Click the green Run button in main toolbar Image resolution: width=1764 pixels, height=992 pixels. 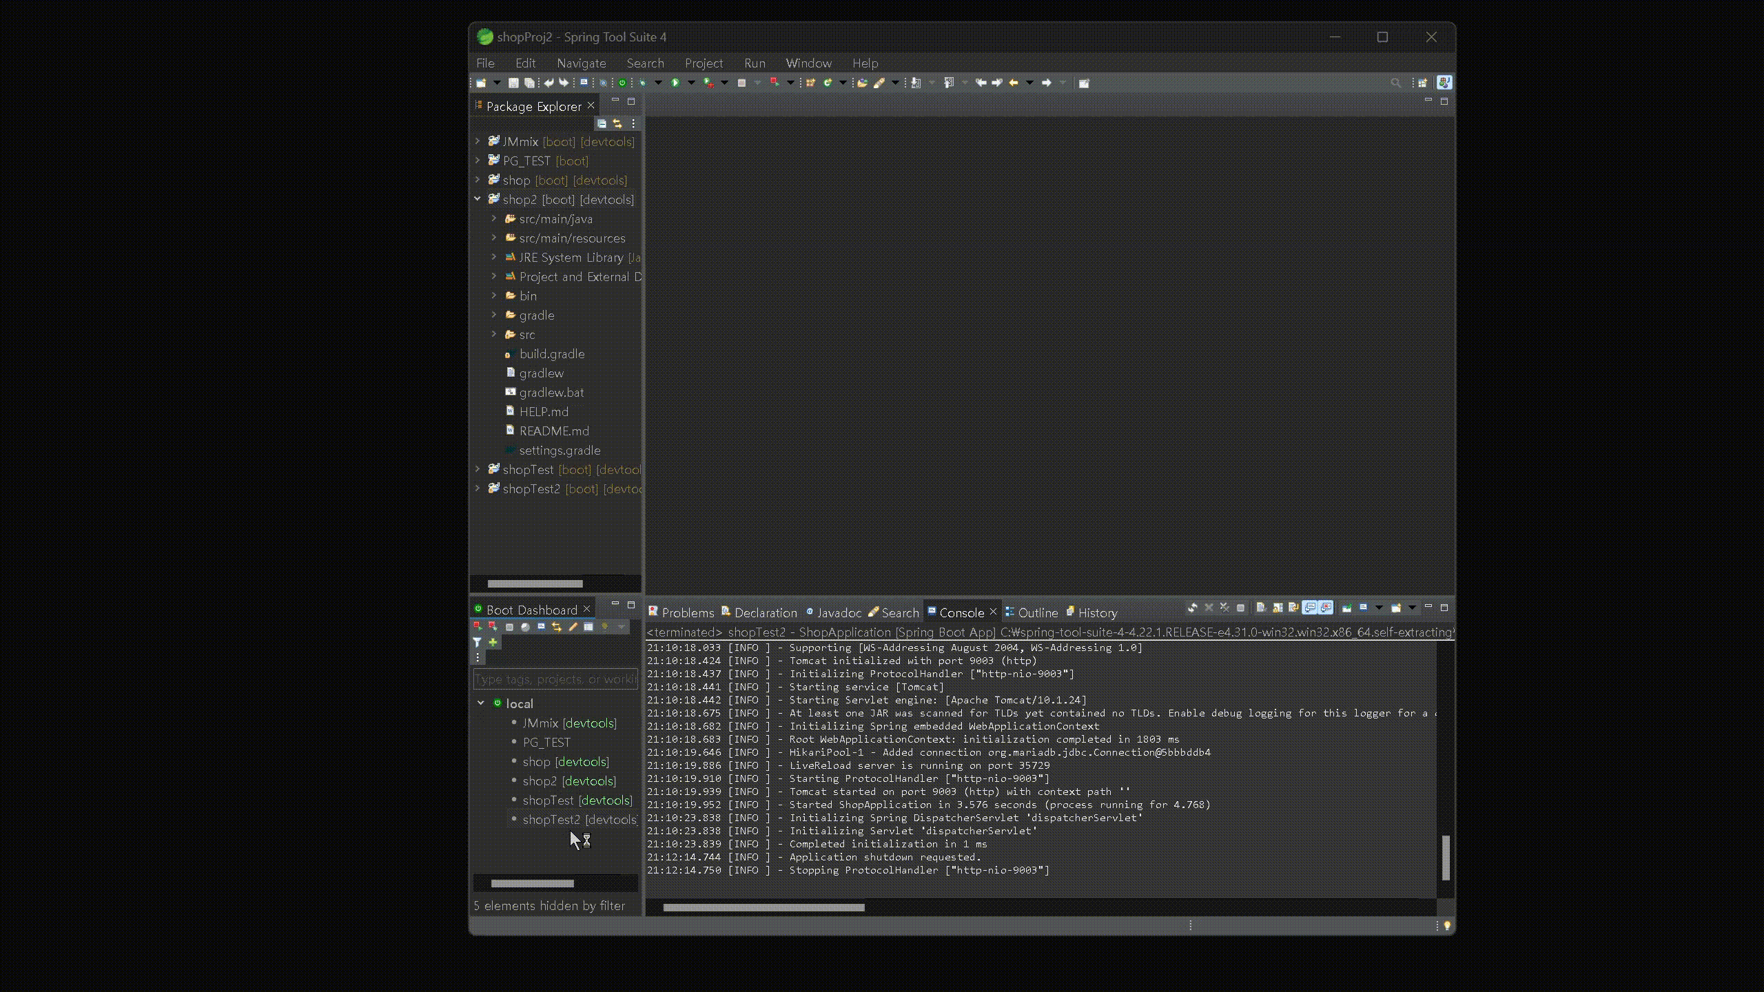point(675,83)
